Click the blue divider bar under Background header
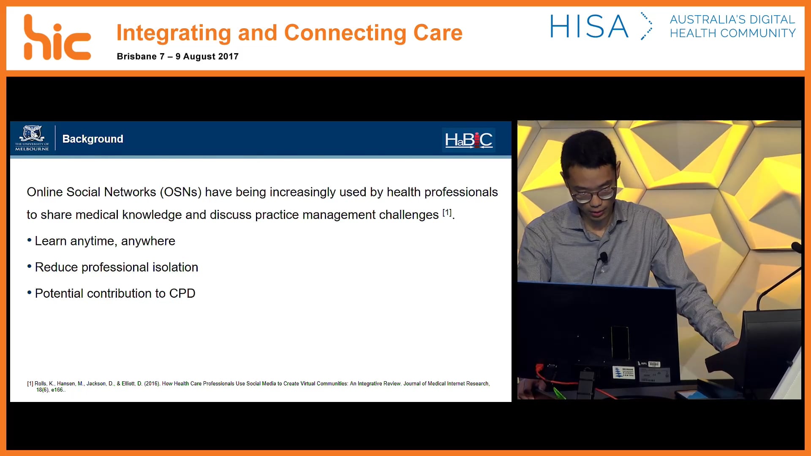The image size is (811, 456). (x=260, y=157)
